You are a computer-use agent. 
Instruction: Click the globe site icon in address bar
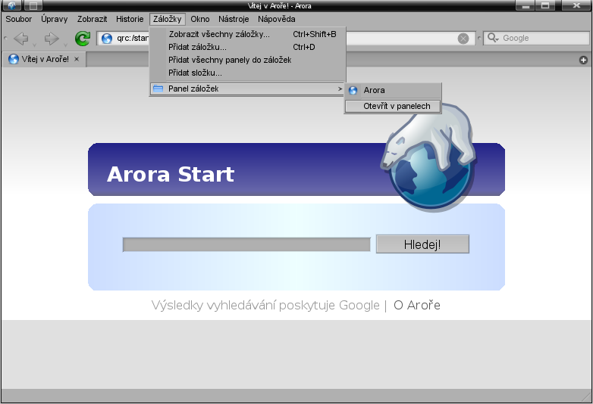(107, 38)
